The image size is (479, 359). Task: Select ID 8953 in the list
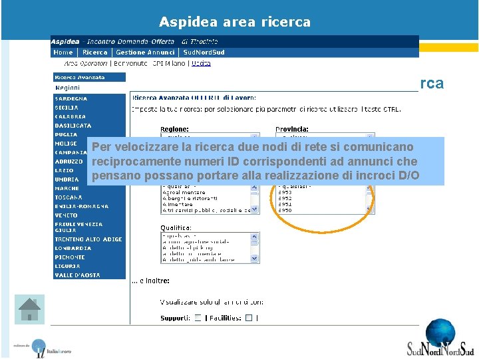click(285, 193)
